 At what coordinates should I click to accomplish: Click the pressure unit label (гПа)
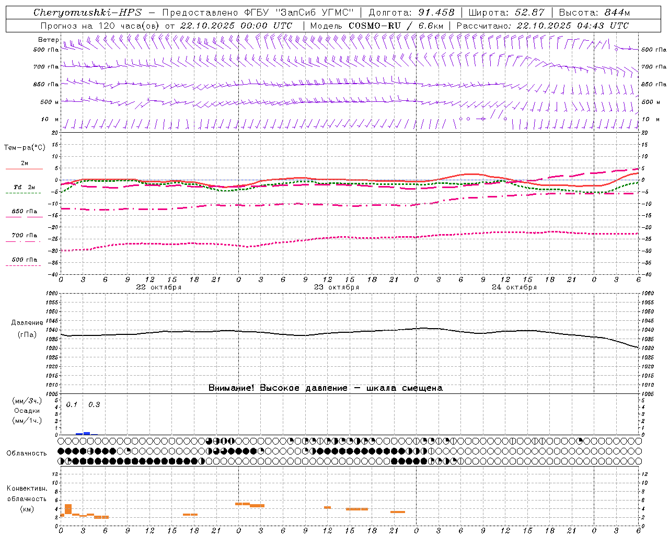(27, 334)
